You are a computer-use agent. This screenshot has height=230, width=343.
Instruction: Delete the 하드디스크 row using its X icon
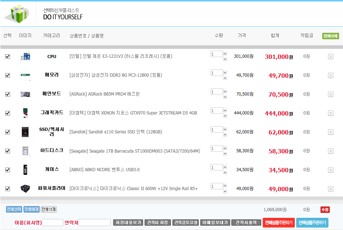pos(331,151)
